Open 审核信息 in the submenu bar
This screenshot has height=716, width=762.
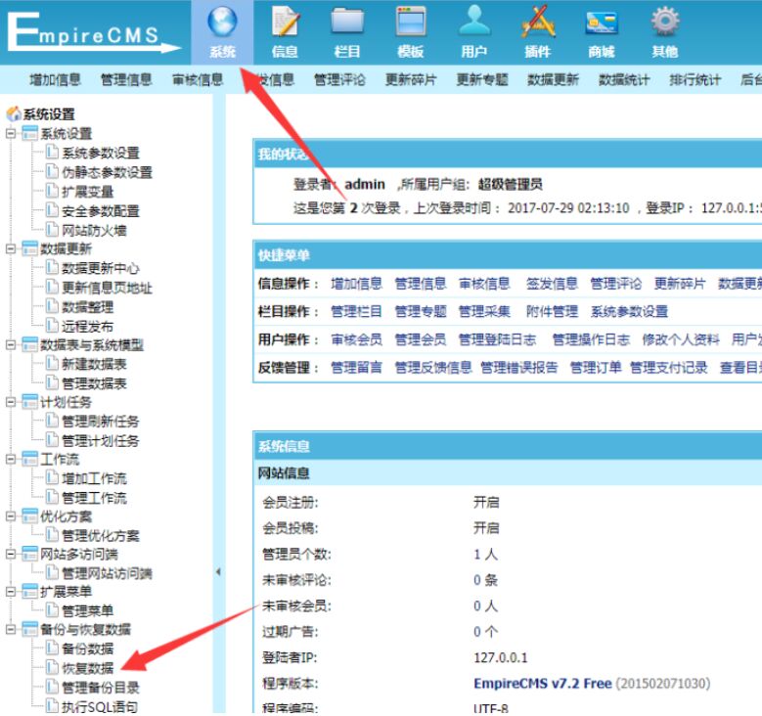coord(198,79)
